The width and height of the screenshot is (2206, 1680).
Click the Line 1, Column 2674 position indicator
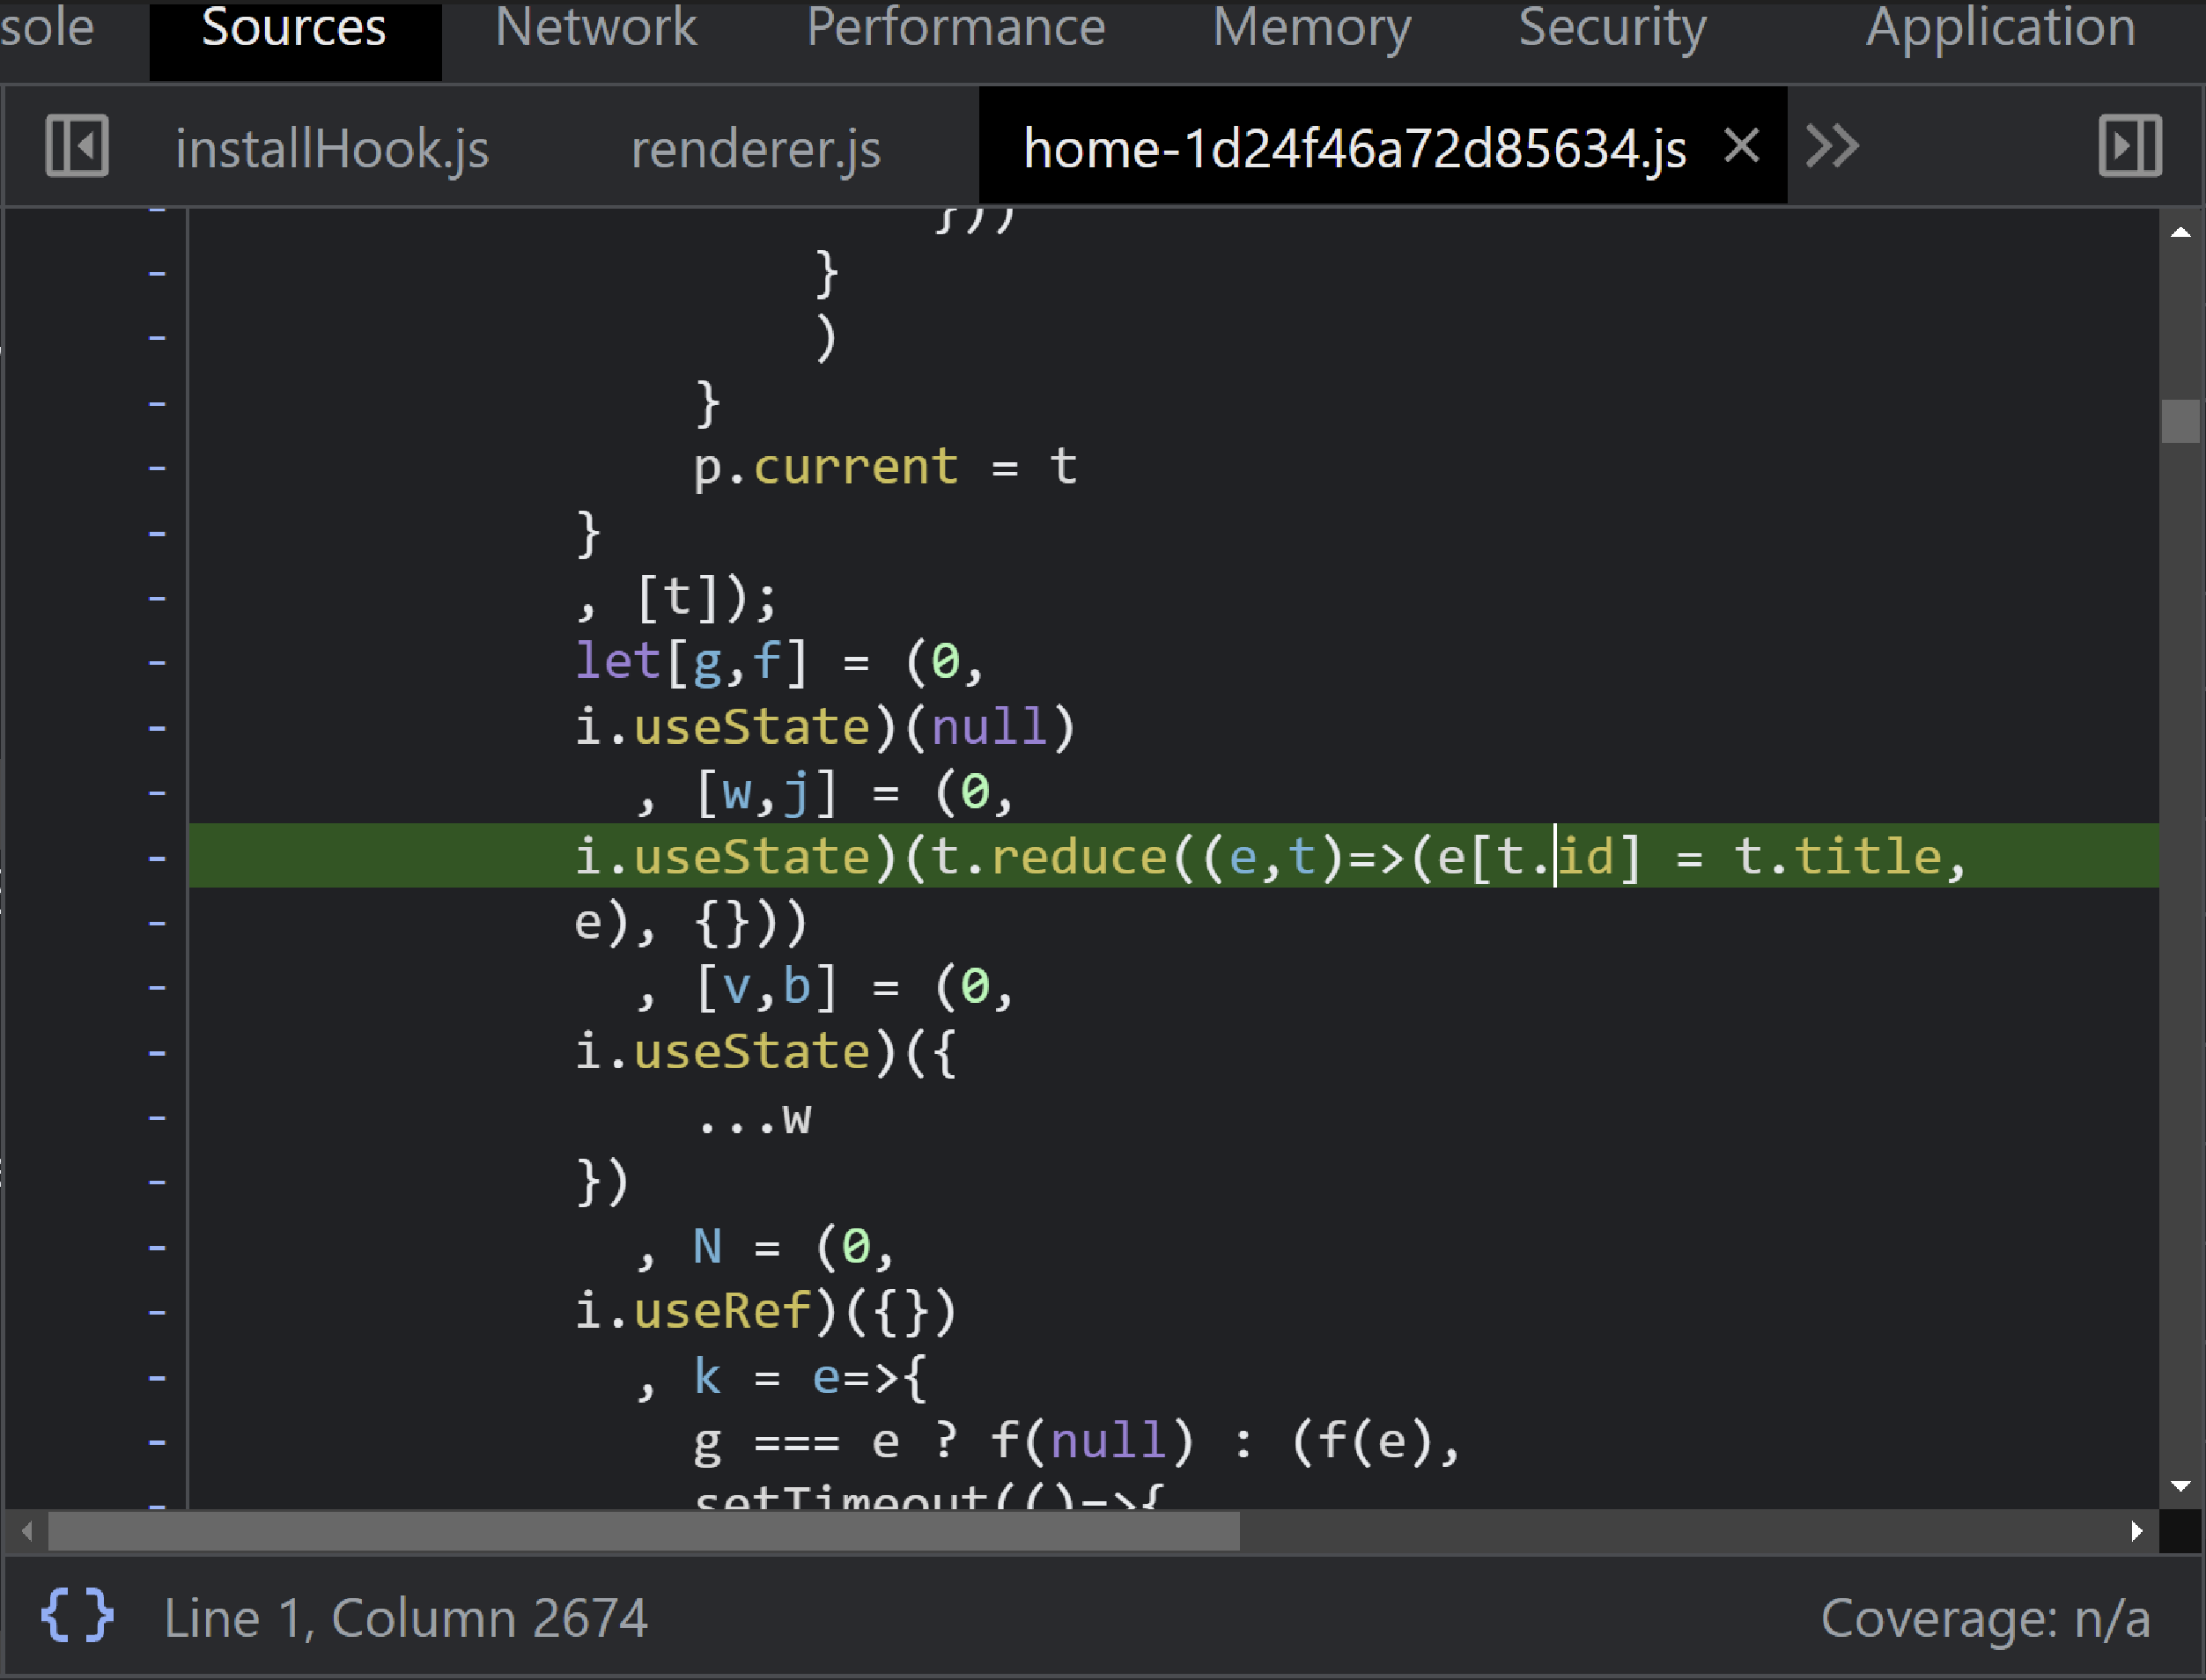(x=405, y=1618)
